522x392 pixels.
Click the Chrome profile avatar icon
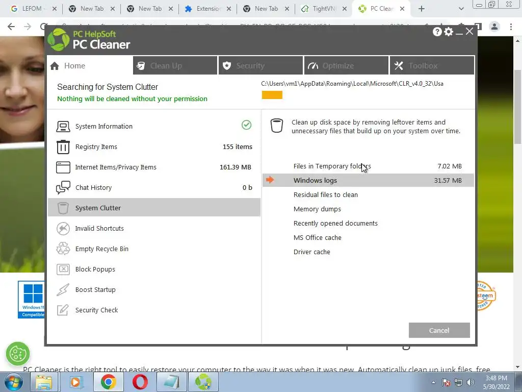494,27
